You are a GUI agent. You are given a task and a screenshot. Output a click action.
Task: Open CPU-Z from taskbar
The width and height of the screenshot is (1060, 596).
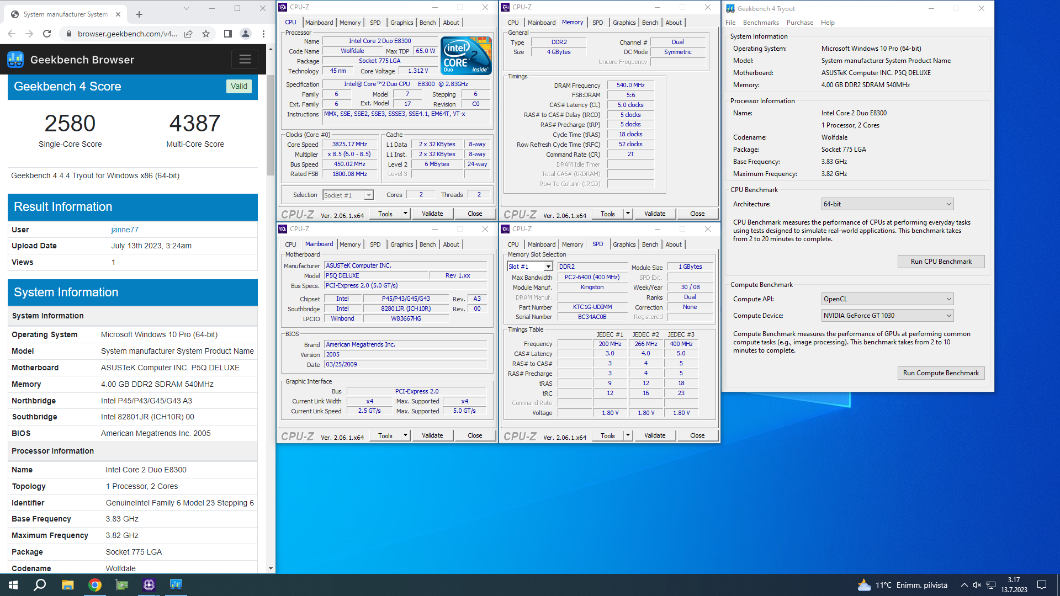click(149, 585)
